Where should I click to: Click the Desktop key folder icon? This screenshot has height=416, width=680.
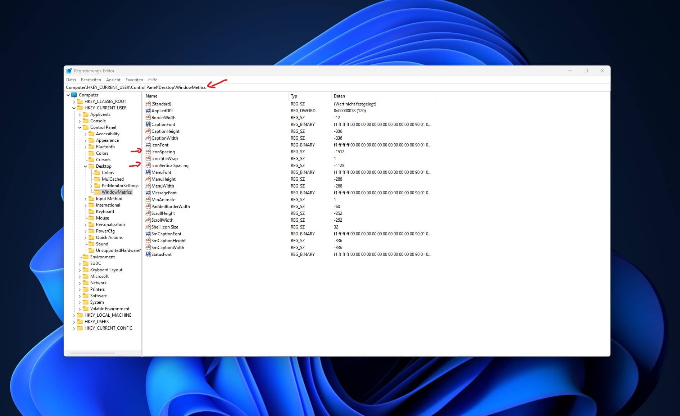(91, 166)
